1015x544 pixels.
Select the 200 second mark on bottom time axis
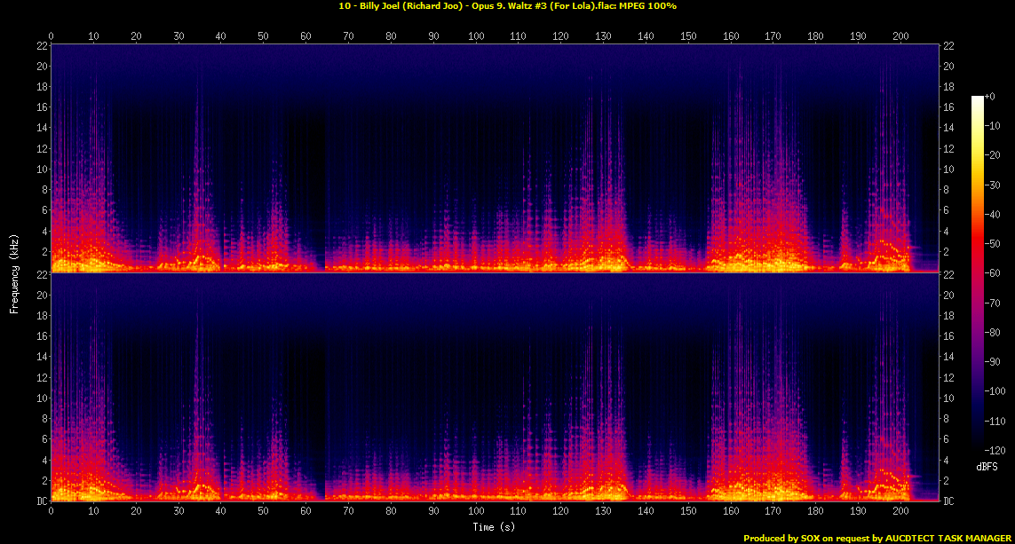click(900, 512)
